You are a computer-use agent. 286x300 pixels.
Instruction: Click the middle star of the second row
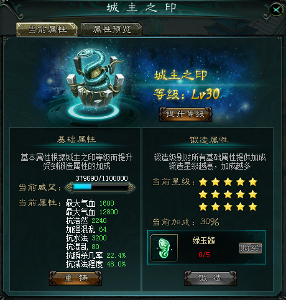point(228,194)
